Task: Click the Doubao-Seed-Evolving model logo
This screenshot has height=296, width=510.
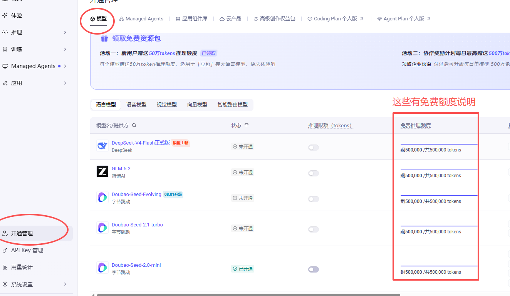Action: [102, 197]
